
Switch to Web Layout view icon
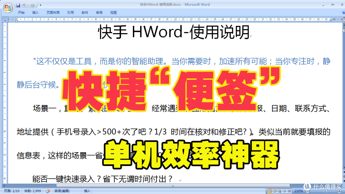tap(280, 191)
